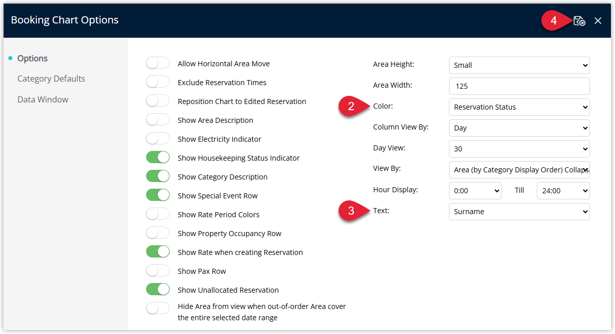Screen dimensions: 615x334
Task: Open the Day View dropdown set to 30
Action: [519, 149]
